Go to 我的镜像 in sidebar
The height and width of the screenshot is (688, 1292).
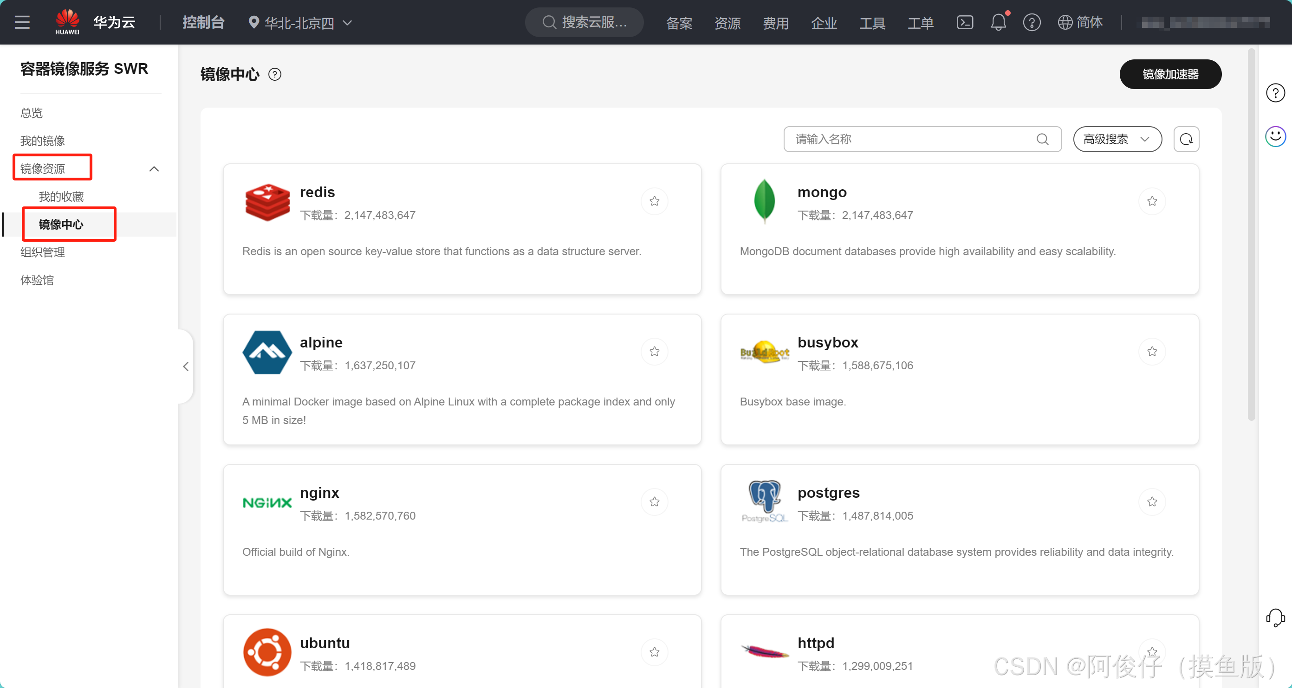point(43,141)
